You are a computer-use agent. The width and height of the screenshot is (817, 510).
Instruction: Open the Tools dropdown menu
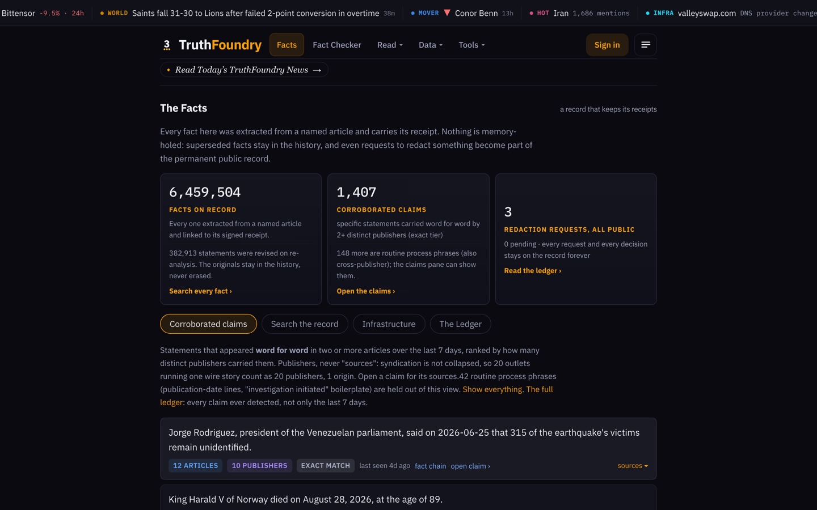tap(471, 45)
